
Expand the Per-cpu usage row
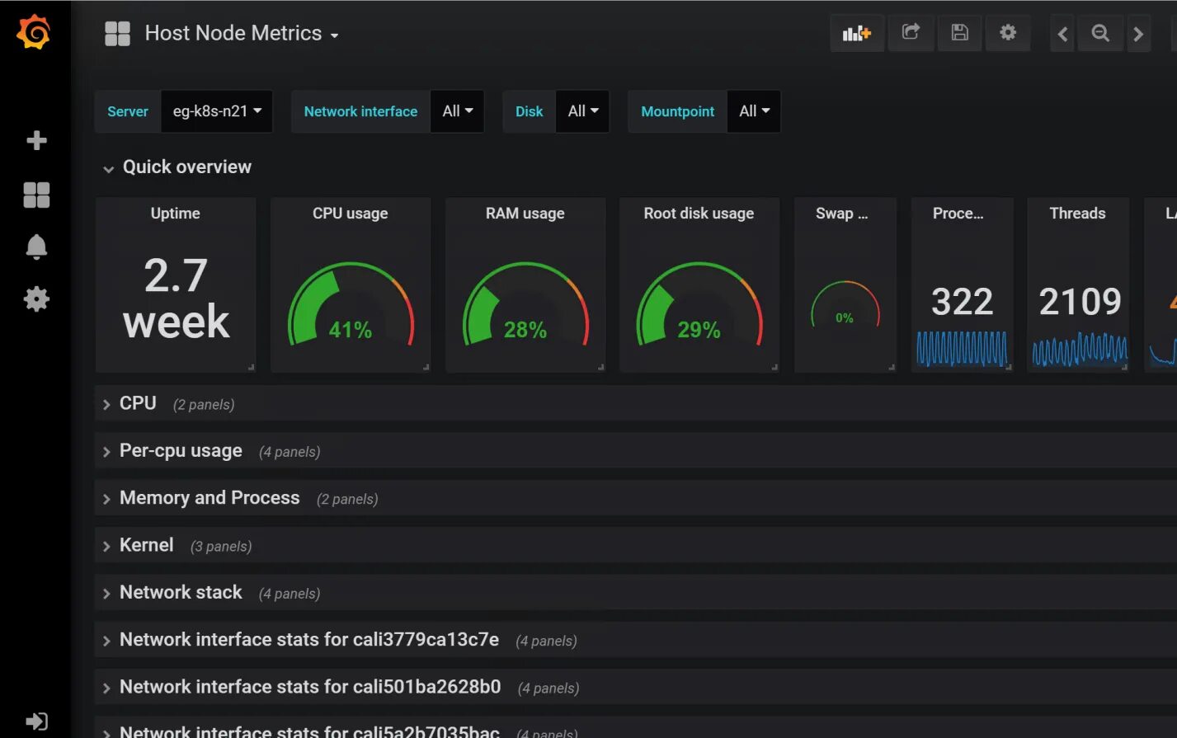635,451
